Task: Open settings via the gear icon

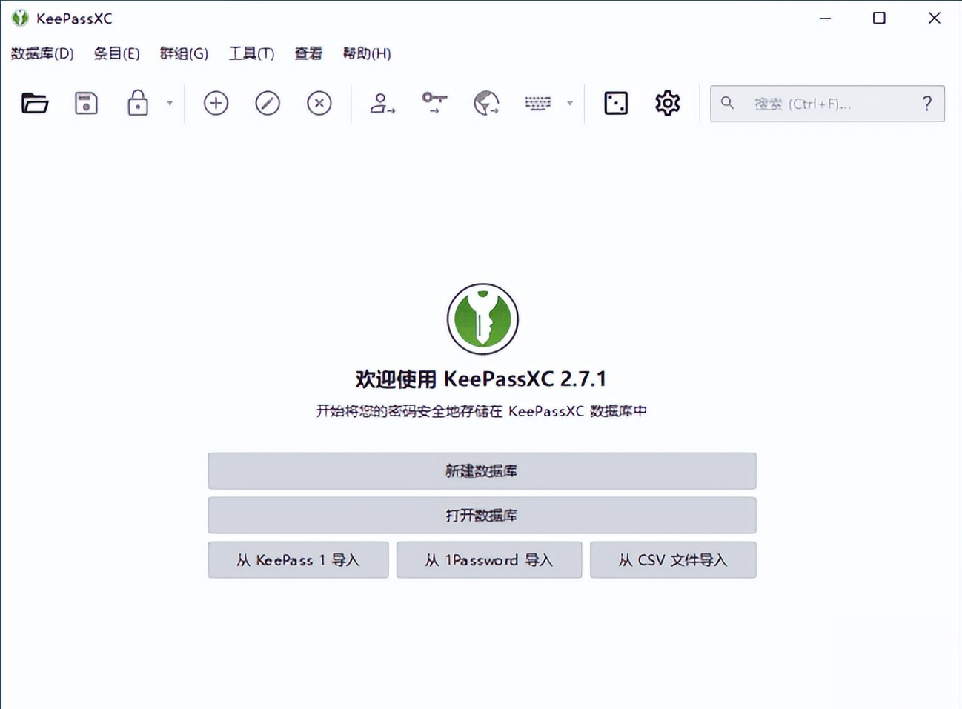Action: [x=668, y=103]
